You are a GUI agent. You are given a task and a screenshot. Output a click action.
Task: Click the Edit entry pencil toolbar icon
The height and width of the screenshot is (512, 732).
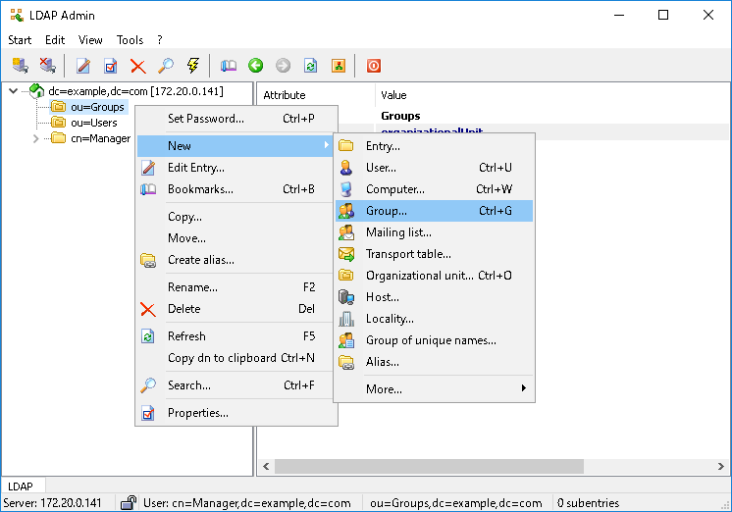[x=83, y=66]
